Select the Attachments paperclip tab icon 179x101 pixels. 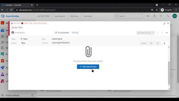164,43
